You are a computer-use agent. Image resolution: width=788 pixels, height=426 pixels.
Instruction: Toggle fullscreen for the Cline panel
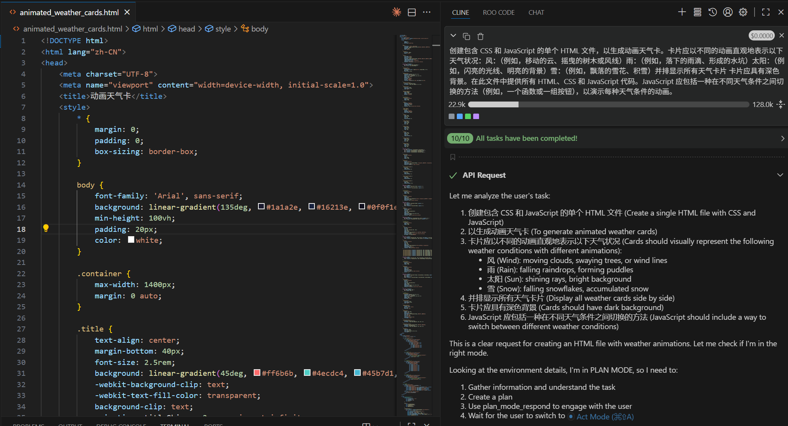766,12
